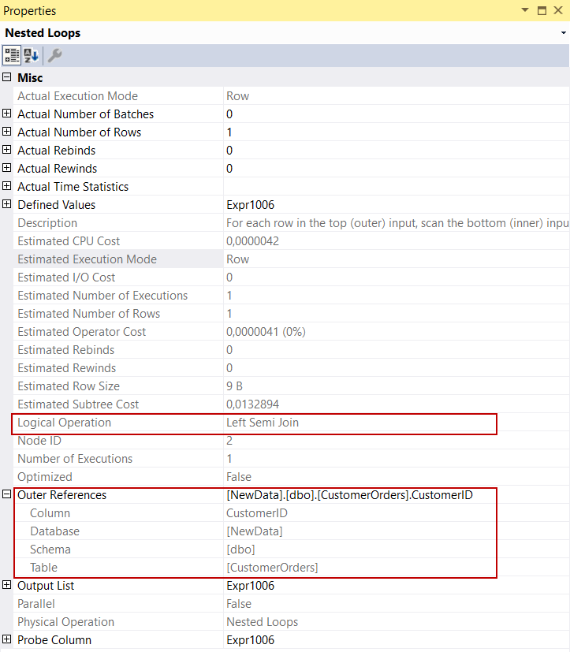
Task: Select Estimated Number of Rows row
Action: pos(291,314)
